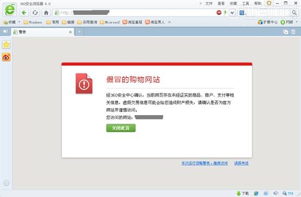The width and height of the screenshot is (301, 197).
Task: Expand the dropdown arrow next to 网银
Action: coord(297,22)
